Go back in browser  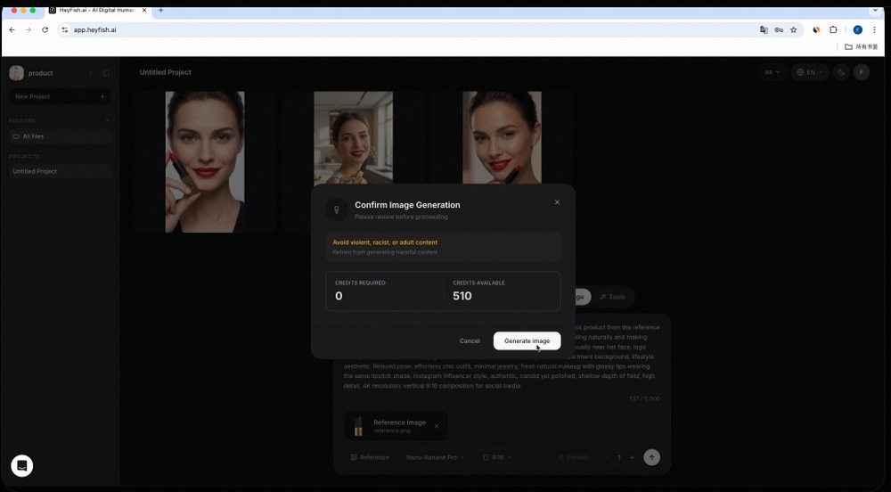click(12, 29)
